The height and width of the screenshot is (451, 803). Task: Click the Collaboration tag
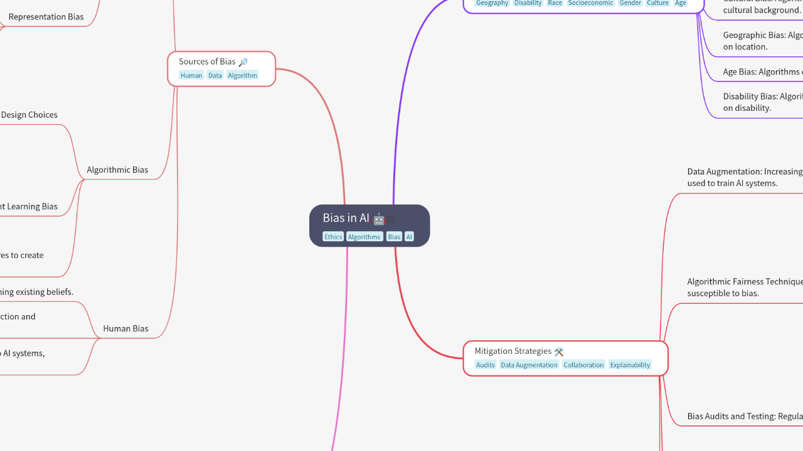[583, 365]
